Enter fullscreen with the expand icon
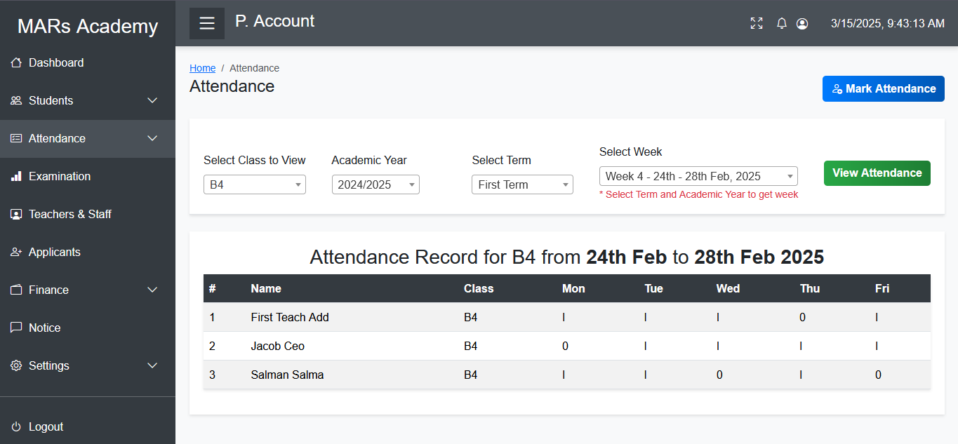 [x=757, y=23]
